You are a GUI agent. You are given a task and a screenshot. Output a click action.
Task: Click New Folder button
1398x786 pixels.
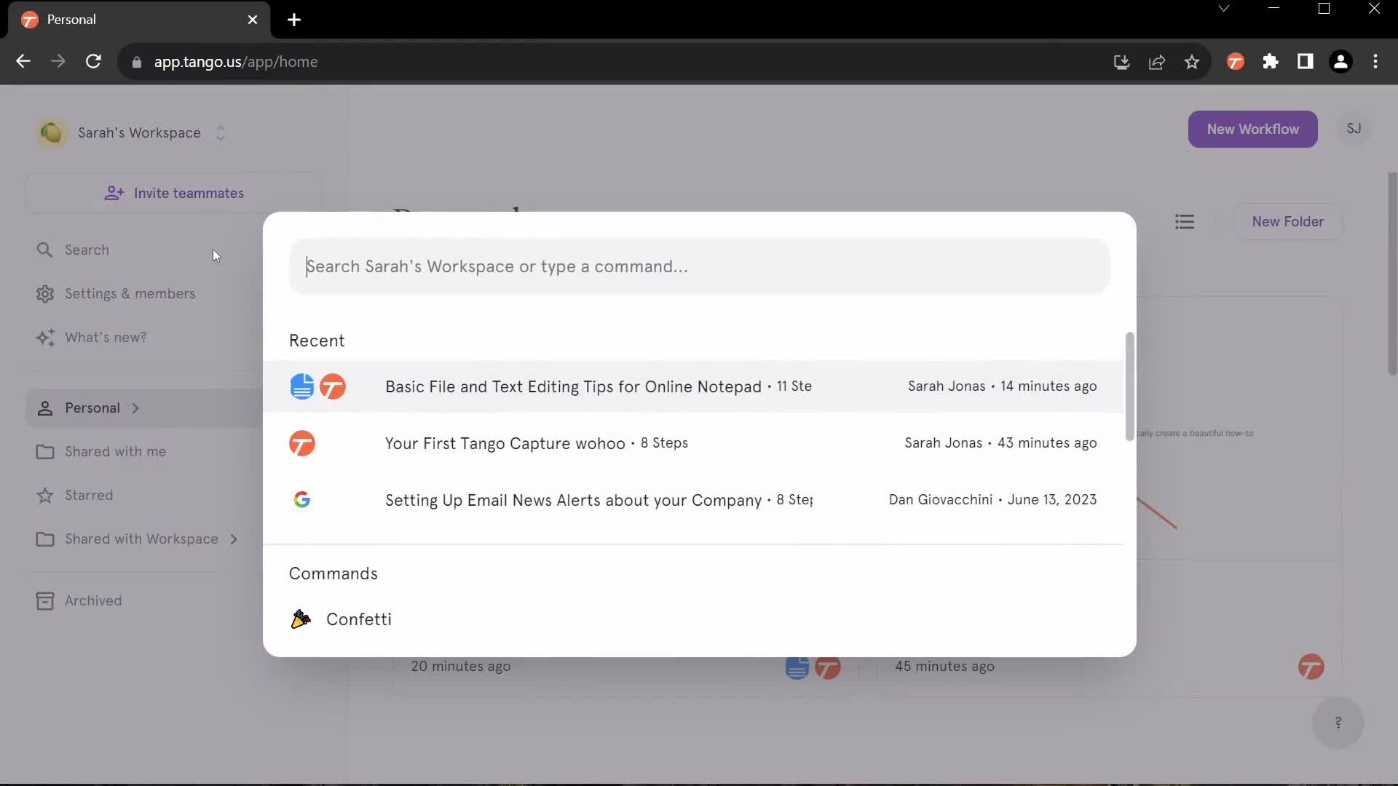click(x=1287, y=221)
